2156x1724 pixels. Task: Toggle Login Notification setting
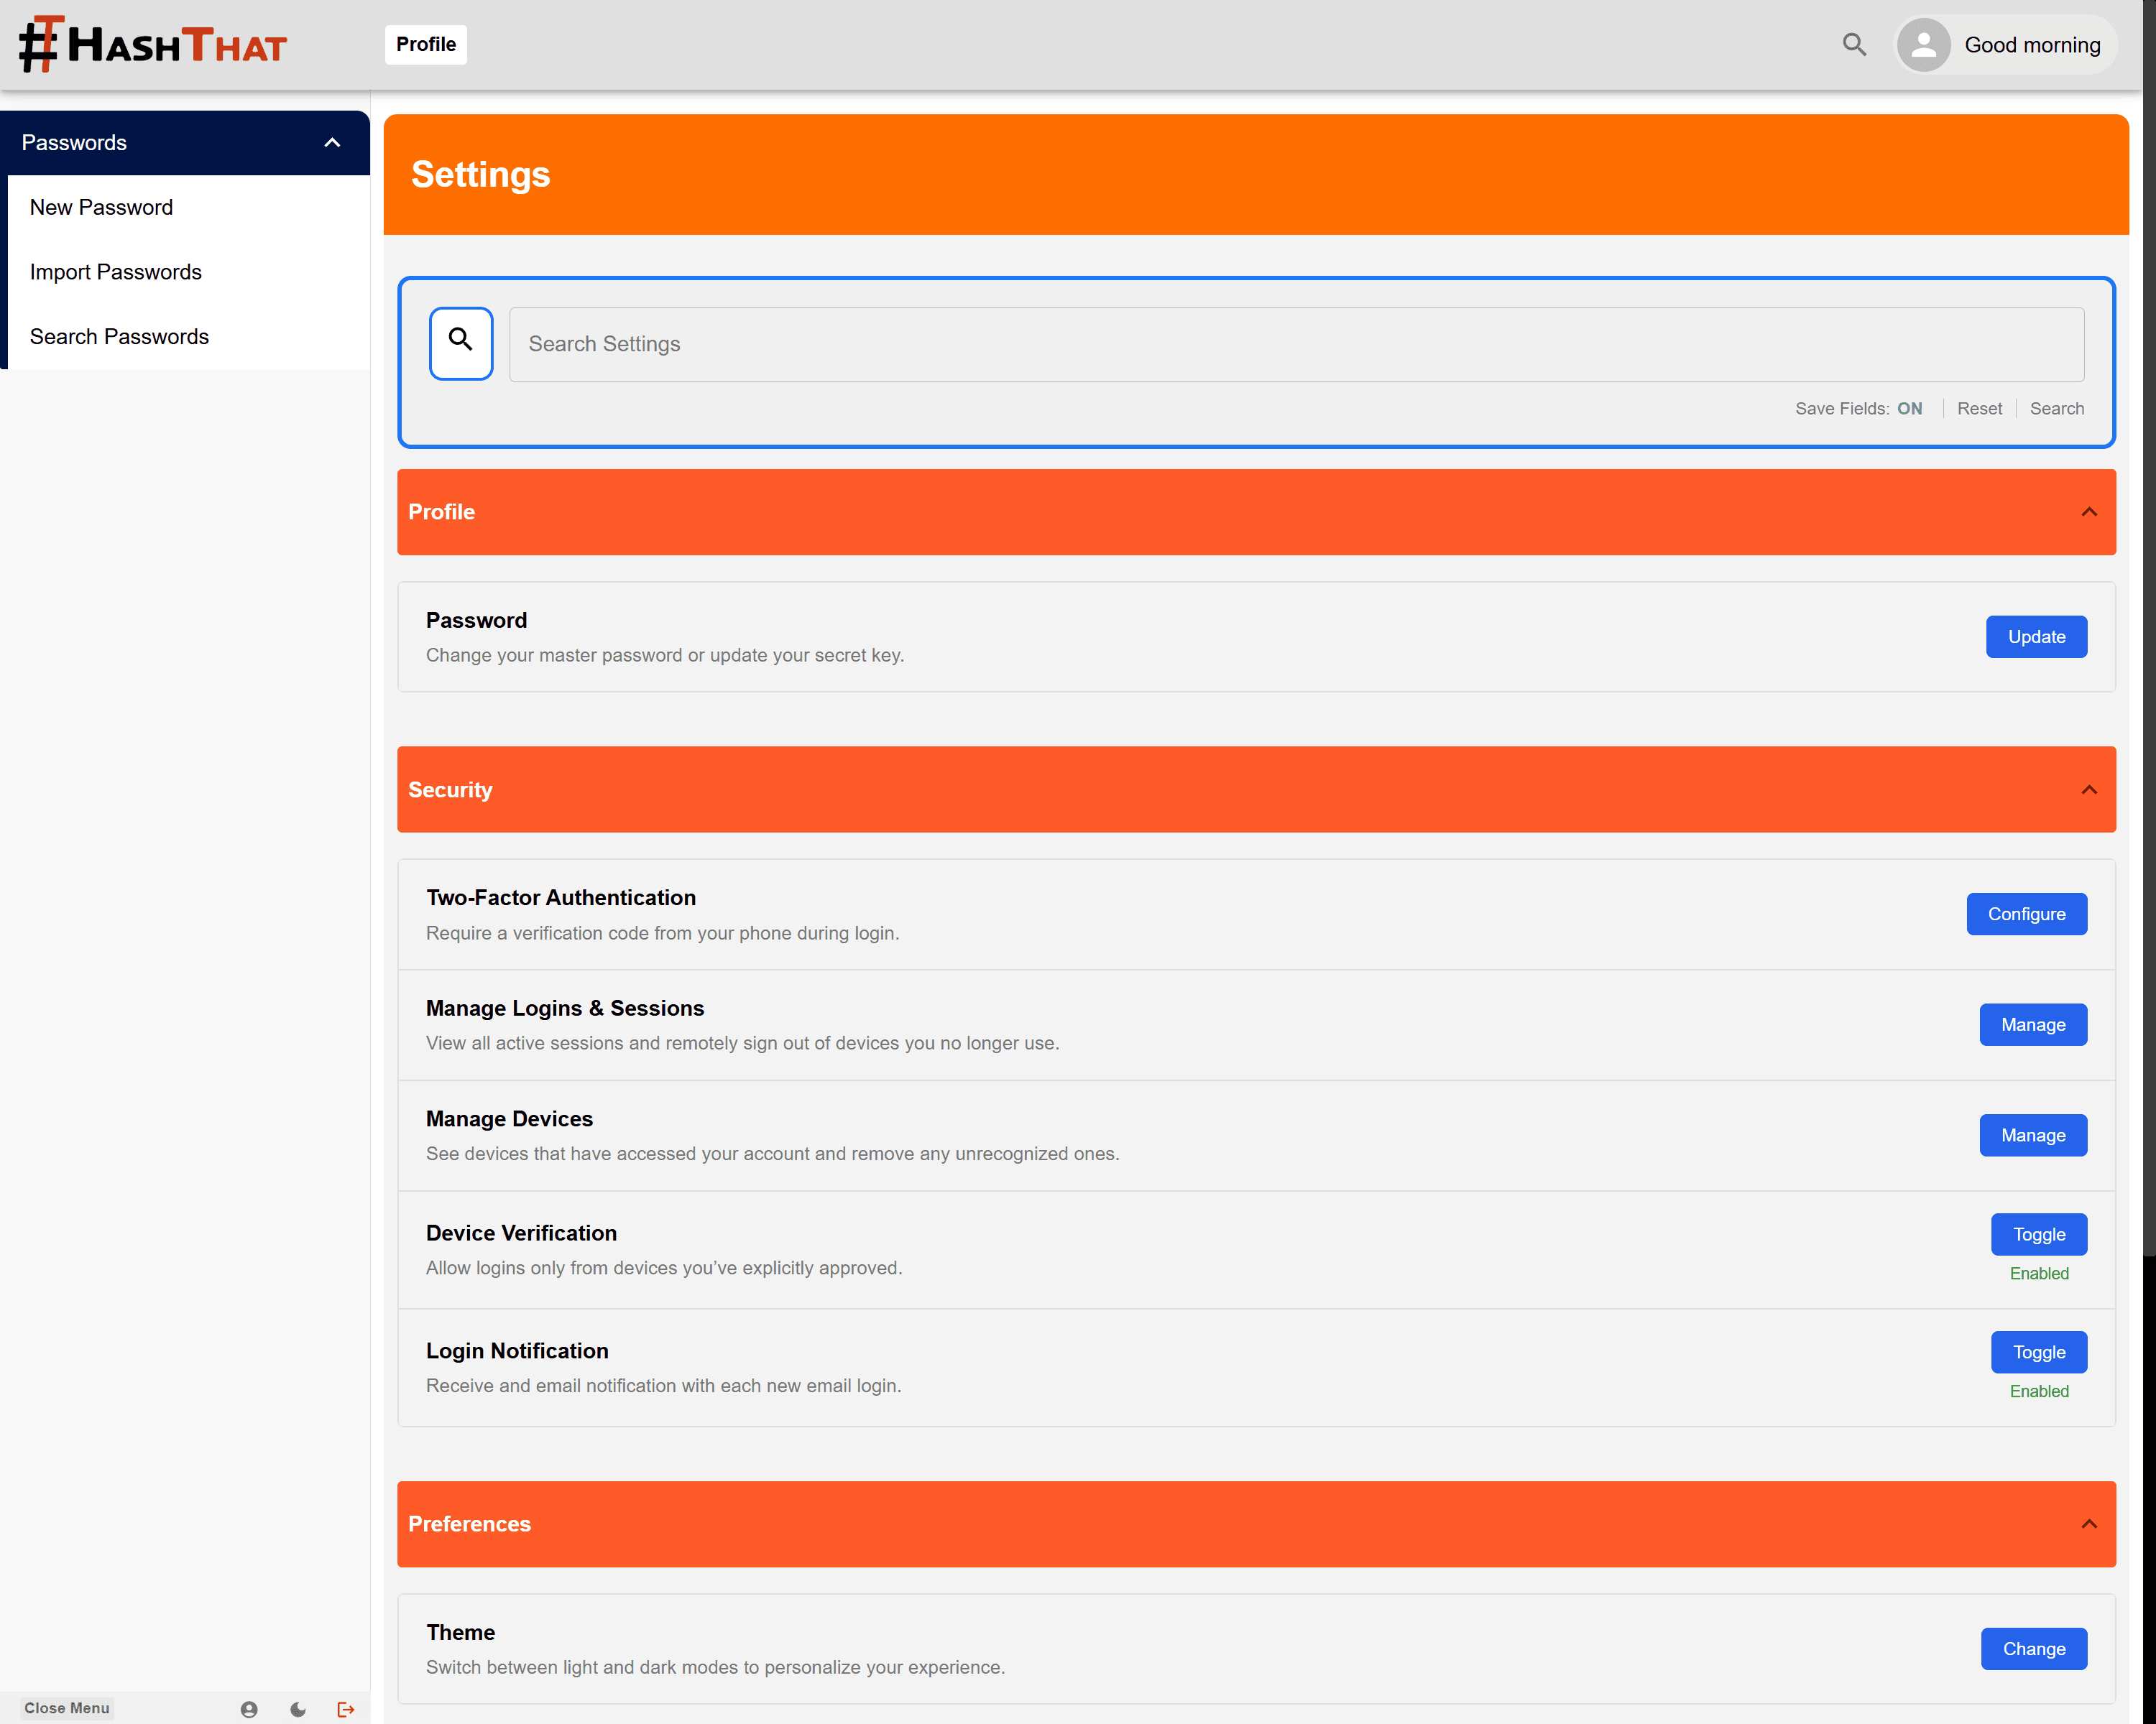click(x=2038, y=1352)
